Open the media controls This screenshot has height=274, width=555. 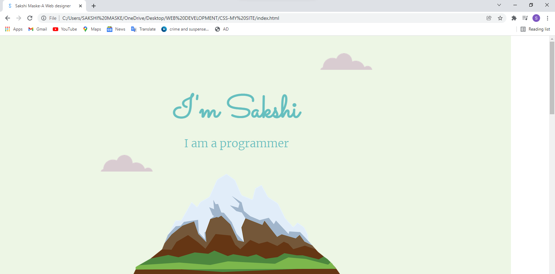coord(525,18)
